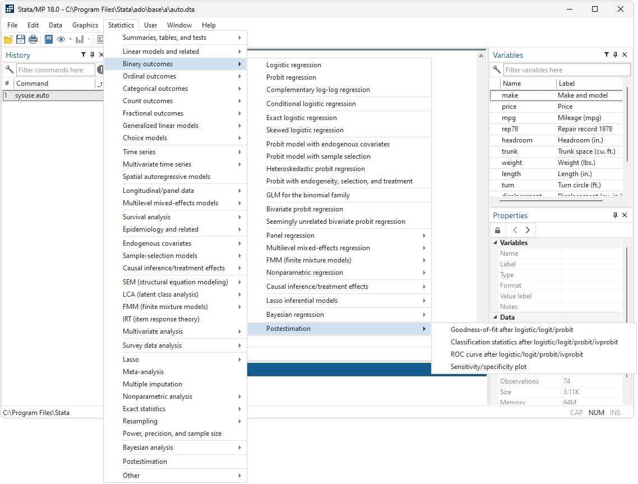Image resolution: width=638 pixels, height=484 pixels.
Task: Click the Filter commands here field
Action: [x=56, y=70]
